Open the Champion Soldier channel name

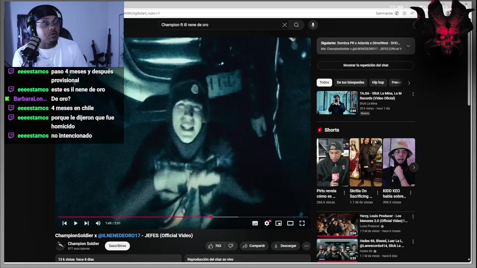point(83,244)
